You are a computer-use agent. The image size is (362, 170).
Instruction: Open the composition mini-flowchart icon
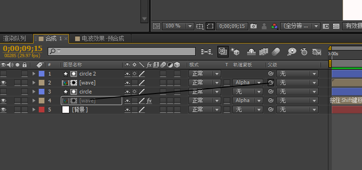tap(207, 51)
